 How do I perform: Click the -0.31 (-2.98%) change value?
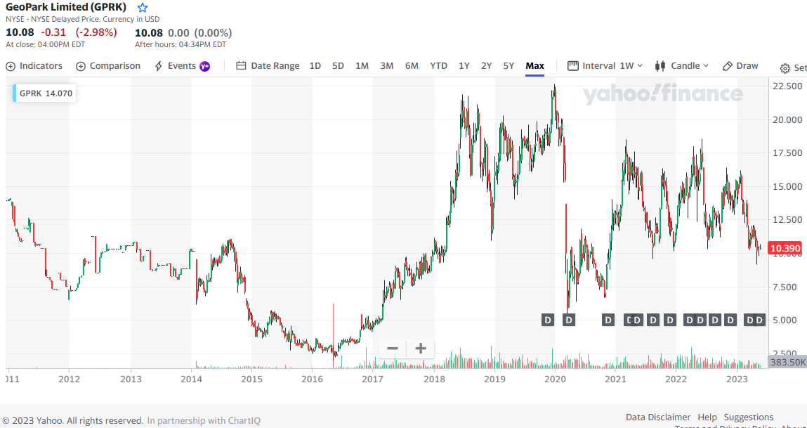pos(79,32)
